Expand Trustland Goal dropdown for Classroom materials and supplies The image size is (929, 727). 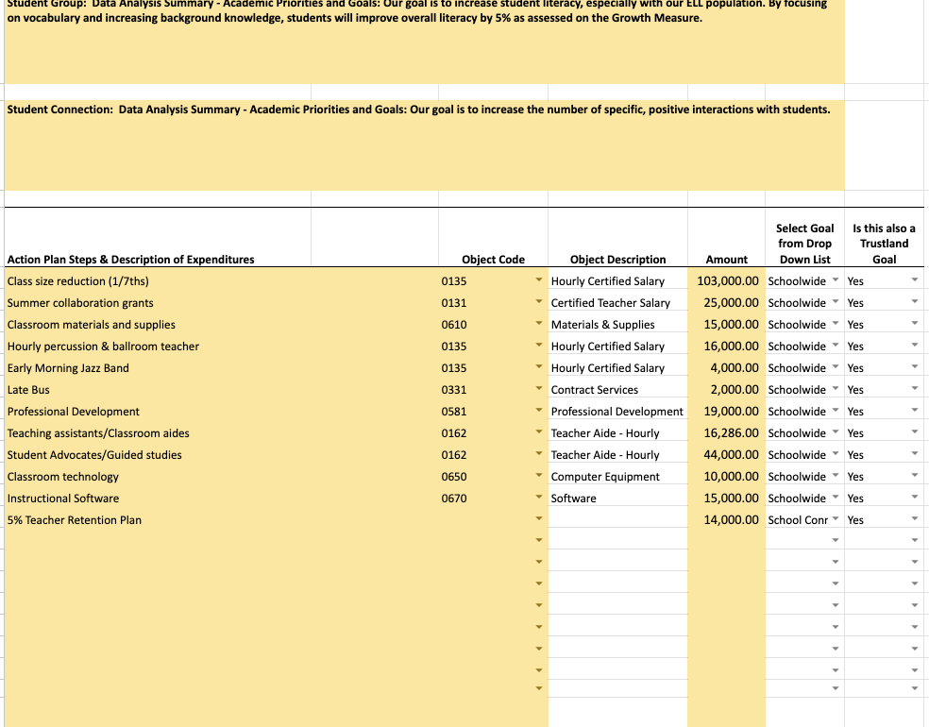click(915, 323)
